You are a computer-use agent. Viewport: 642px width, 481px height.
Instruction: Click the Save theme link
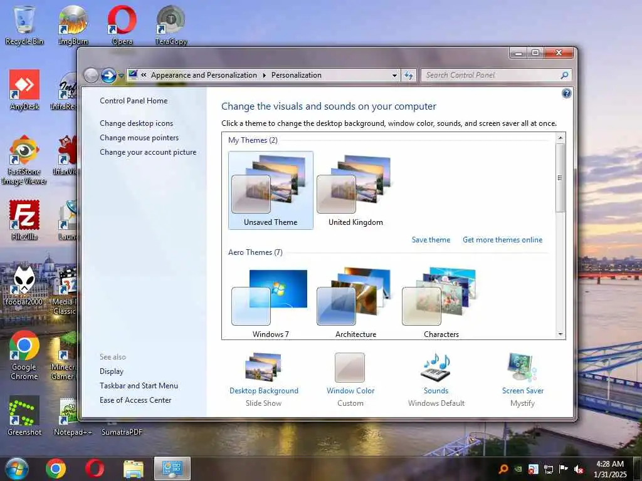pyautogui.click(x=431, y=240)
